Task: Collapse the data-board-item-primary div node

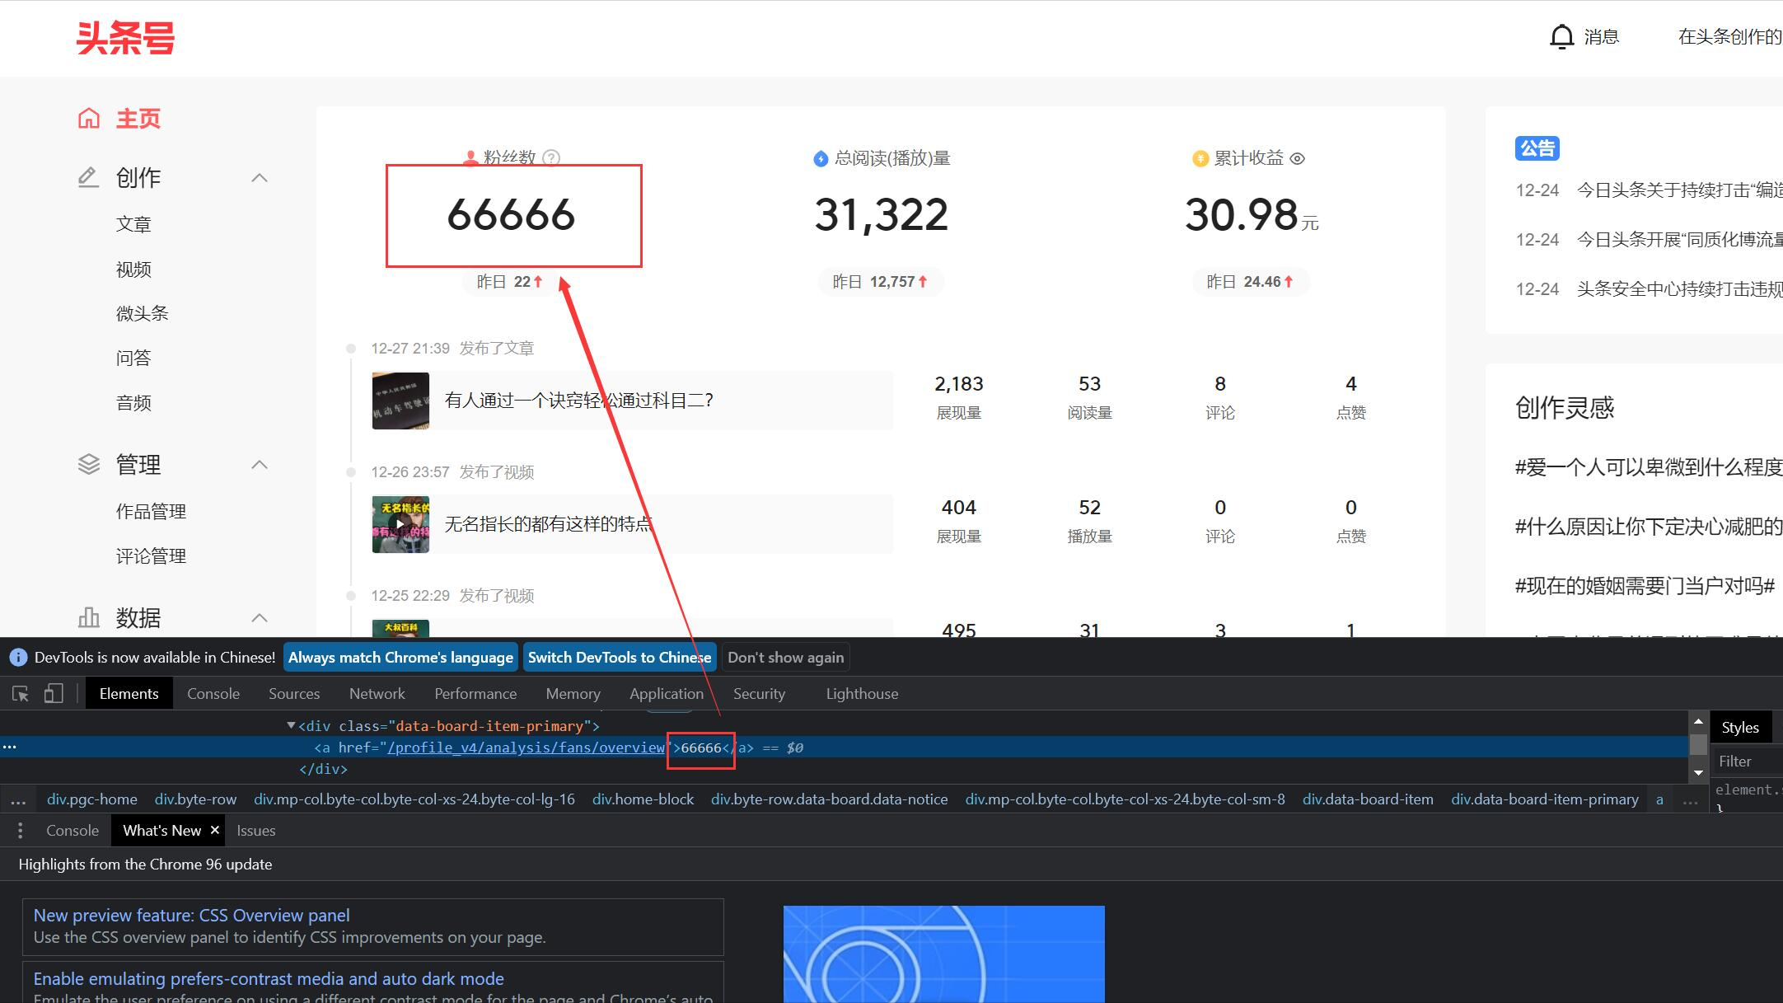Action: 291,726
